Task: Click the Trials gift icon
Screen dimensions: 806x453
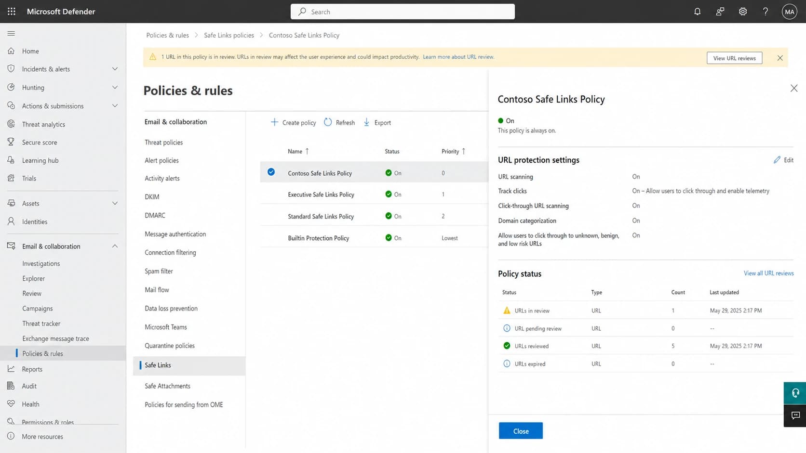Action: tap(11, 178)
